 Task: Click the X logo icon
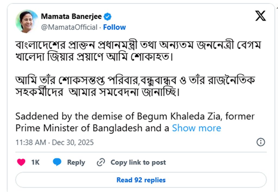pyautogui.click(x=261, y=16)
